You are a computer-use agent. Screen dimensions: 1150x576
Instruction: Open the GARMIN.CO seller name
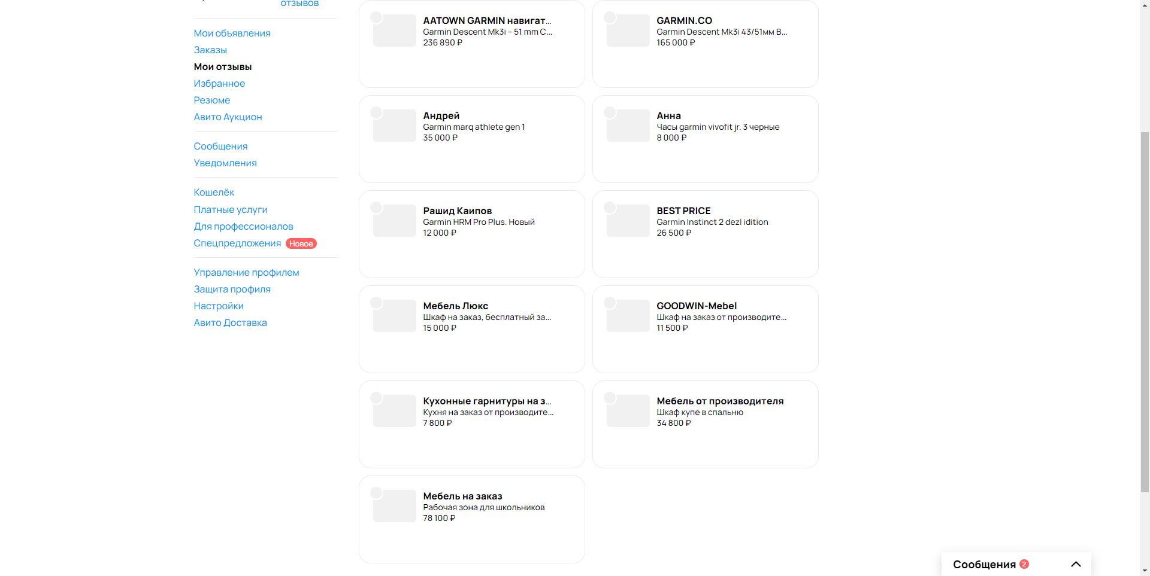point(684,21)
